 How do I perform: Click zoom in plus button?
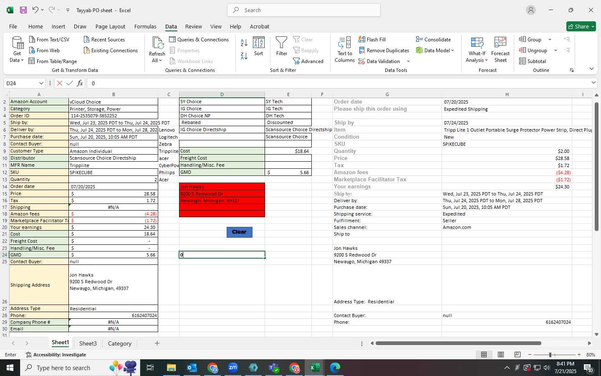point(579,355)
